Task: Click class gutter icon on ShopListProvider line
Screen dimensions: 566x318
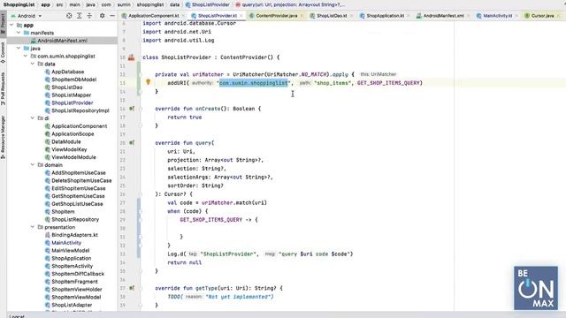Action: (132, 57)
